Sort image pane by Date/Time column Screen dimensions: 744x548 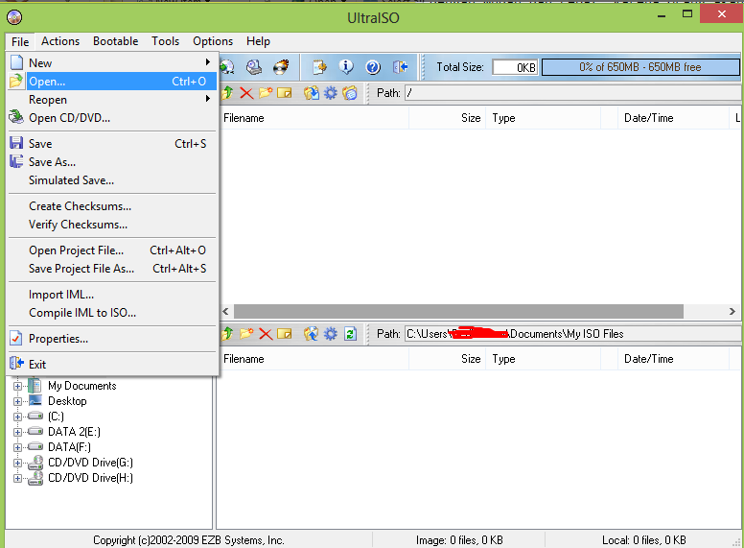coord(673,118)
